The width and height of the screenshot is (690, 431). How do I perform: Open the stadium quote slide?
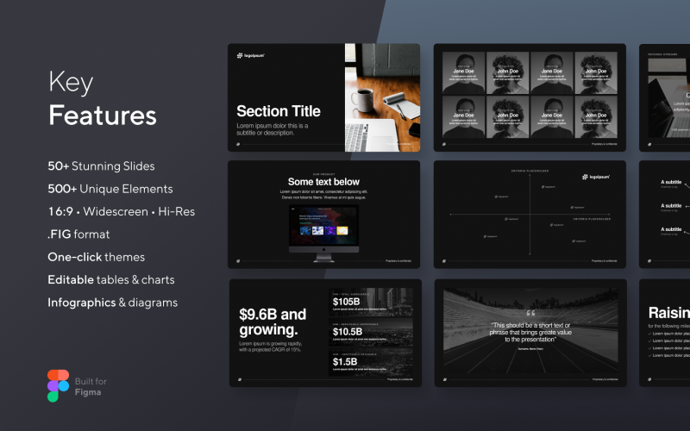(x=530, y=333)
